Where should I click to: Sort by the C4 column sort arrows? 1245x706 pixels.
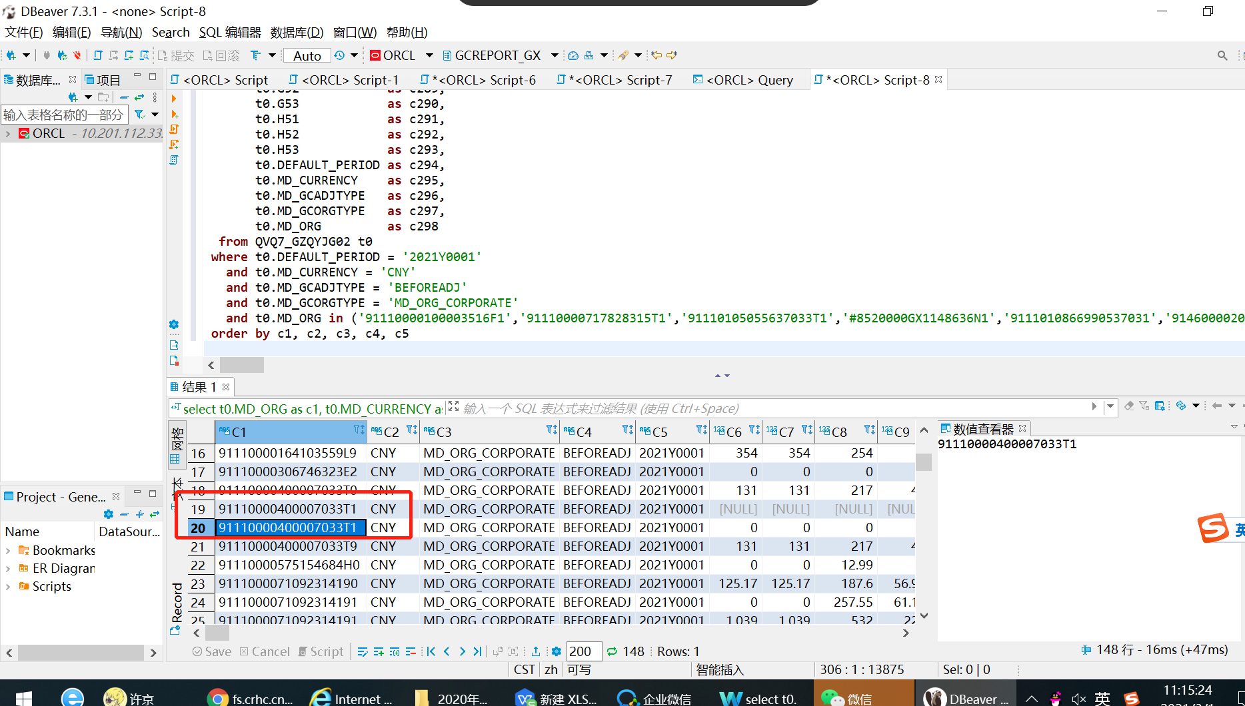(x=627, y=430)
